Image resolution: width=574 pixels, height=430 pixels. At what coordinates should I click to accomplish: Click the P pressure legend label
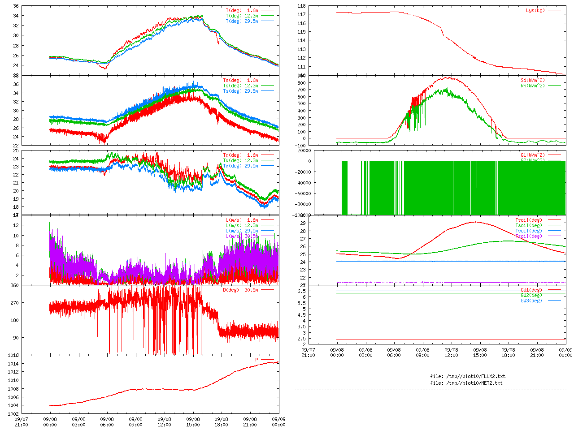click(x=257, y=360)
